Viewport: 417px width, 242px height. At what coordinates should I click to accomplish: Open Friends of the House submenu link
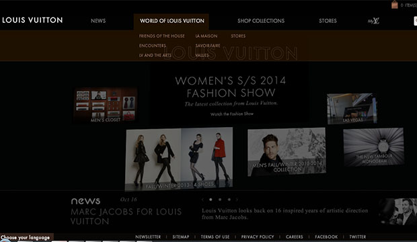point(161,36)
